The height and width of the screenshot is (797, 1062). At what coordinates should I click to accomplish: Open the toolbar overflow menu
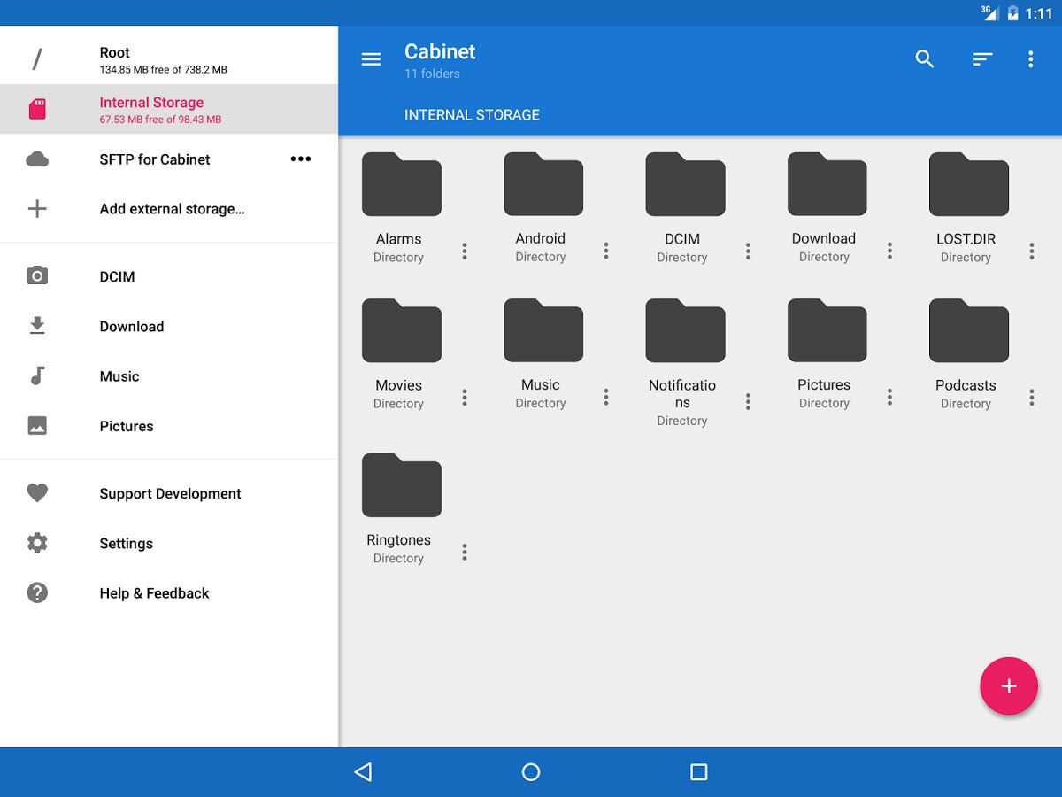click(x=1030, y=59)
